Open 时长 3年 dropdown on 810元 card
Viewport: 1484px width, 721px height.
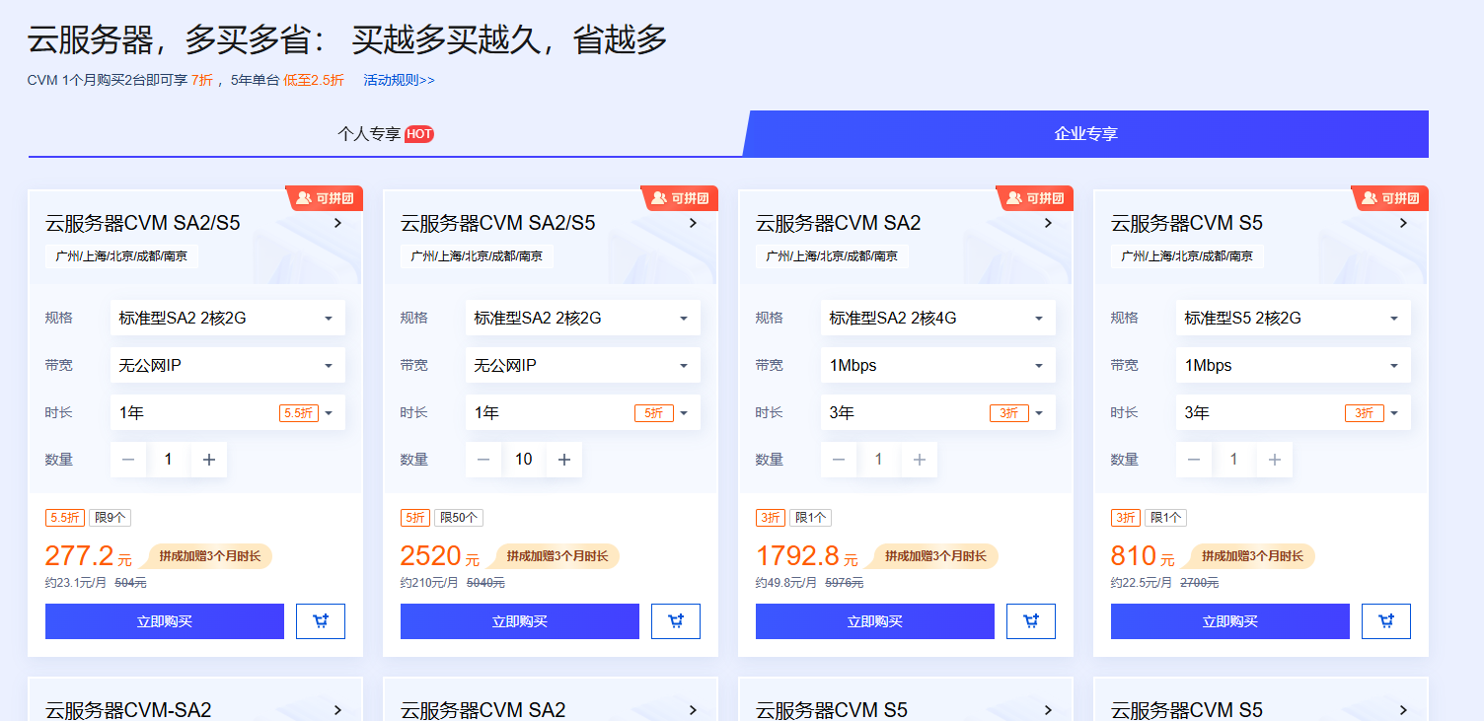coord(1294,412)
